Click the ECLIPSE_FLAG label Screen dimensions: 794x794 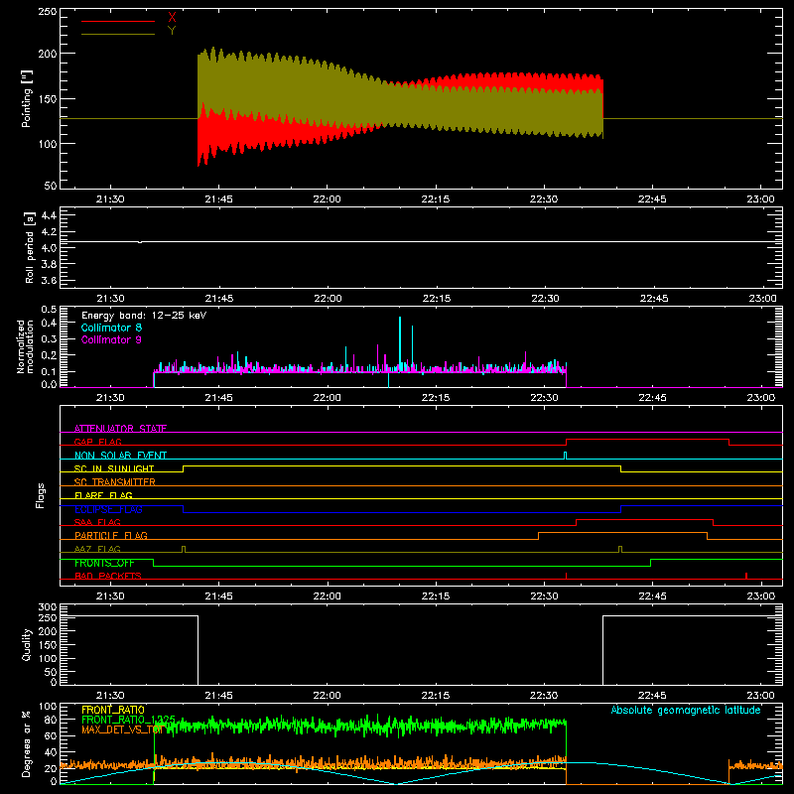click(108, 509)
